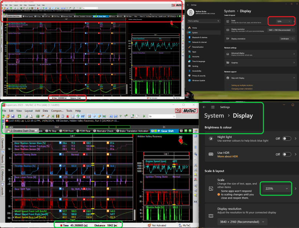The height and width of the screenshot is (228, 299).
Task: Switch to Brake Translation Activation tab
Action: [x=132, y=131]
